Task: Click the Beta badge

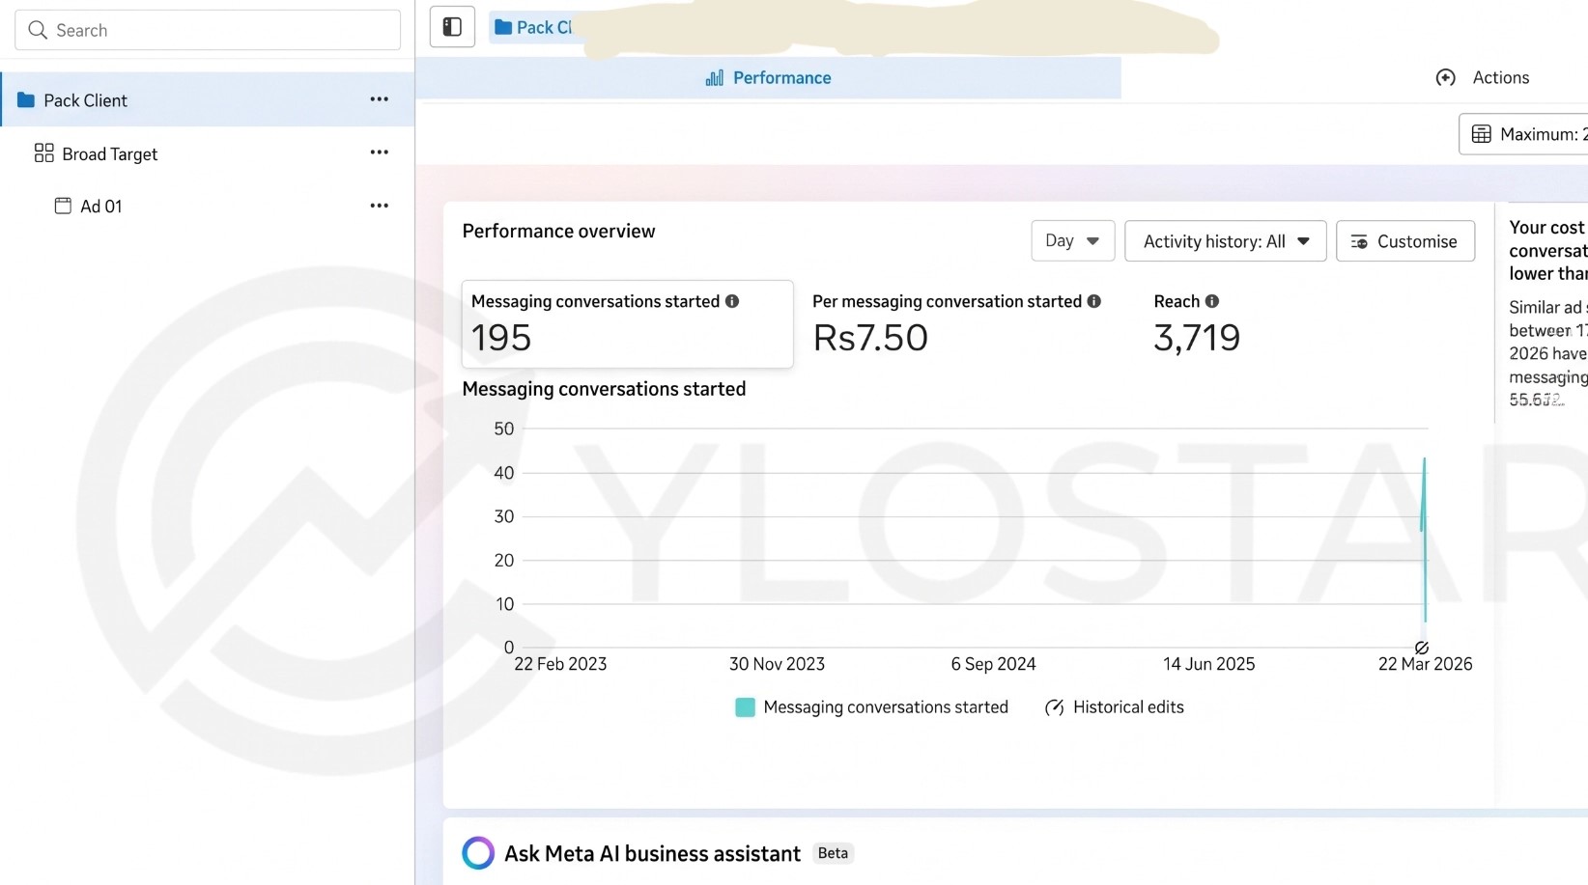Action: pyautogui.click(x=833, y=853)
